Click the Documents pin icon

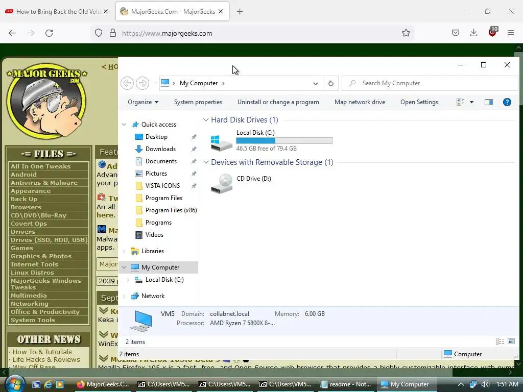pyautogui.click(x=194, y=161)
